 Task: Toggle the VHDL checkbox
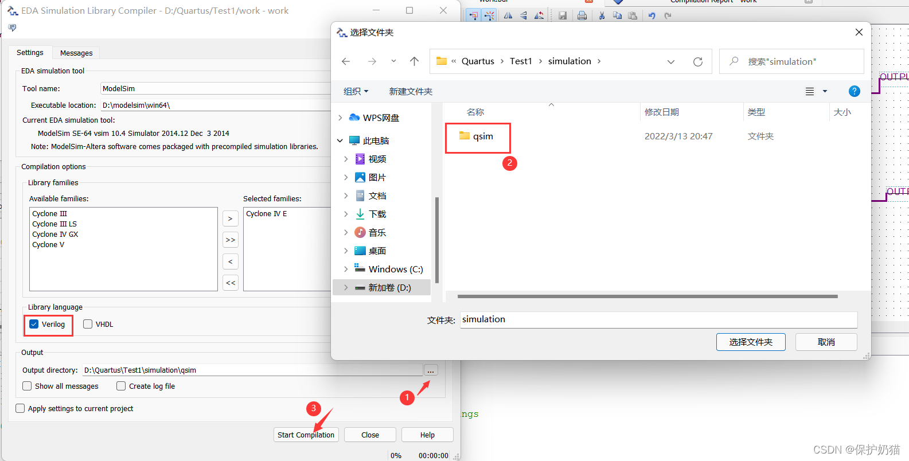[88, 324]
